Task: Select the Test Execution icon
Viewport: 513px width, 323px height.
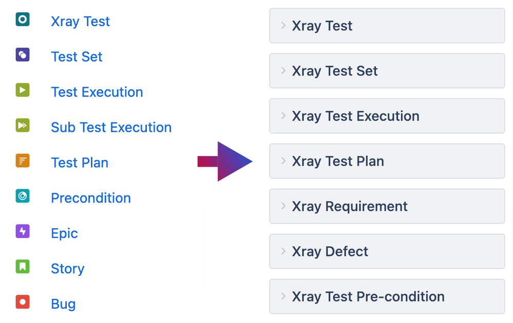Action: [x=22, y=90]
